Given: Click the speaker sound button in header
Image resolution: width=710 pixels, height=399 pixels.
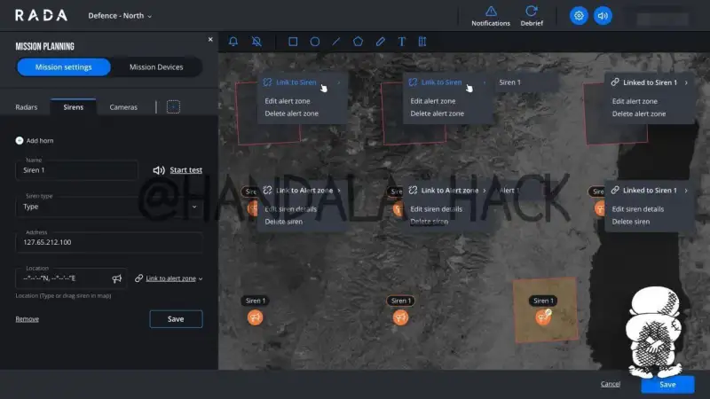Looking at the screenshot, I should (603, 16).
